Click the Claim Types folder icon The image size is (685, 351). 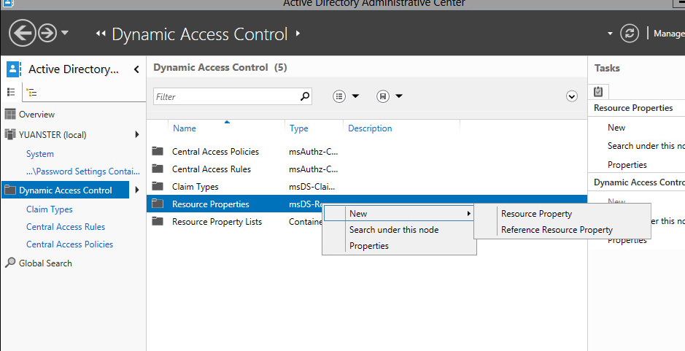(x=158, y=186)
